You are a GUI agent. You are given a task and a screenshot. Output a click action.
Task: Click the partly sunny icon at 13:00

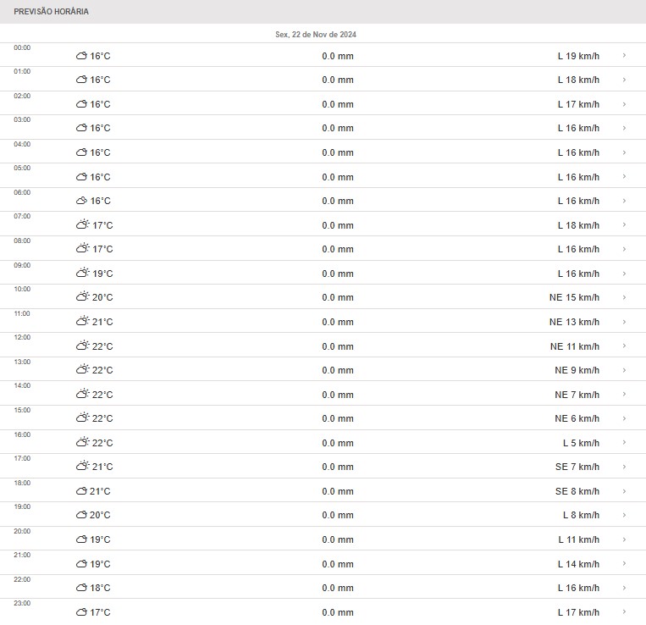pos(82,370)
